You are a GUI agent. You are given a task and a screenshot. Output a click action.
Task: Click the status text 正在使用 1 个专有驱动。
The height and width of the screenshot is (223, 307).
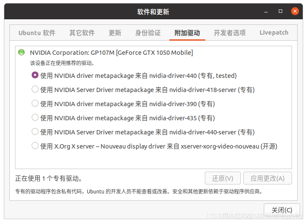49,178
